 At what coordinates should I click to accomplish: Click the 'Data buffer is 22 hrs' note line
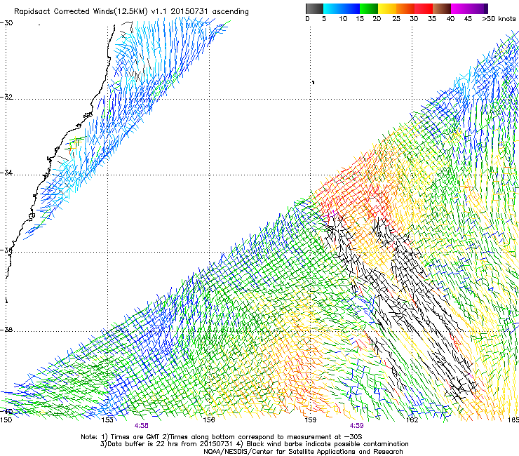click(254, 444)
